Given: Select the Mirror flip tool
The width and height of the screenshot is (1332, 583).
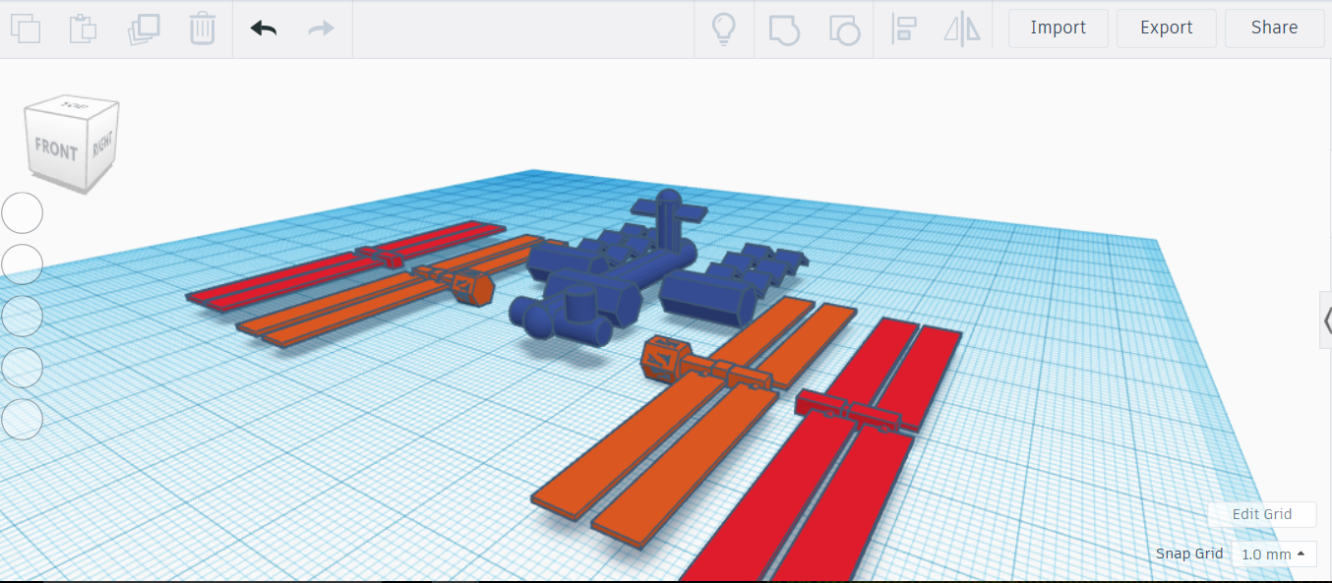Looking at the screenshot, I should [x=962, y=29].
